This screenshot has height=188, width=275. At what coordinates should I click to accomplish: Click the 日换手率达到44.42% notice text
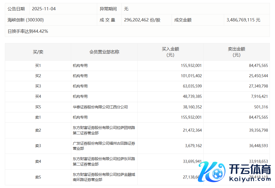28,31
